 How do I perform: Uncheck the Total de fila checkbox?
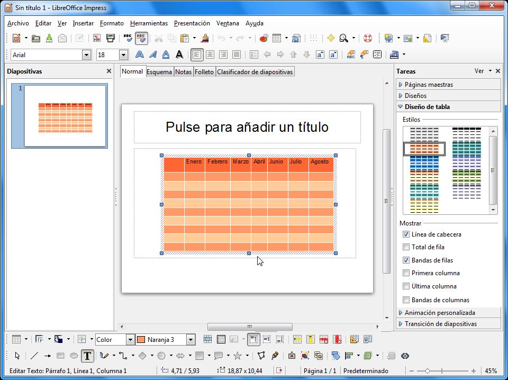pos(406,247)
